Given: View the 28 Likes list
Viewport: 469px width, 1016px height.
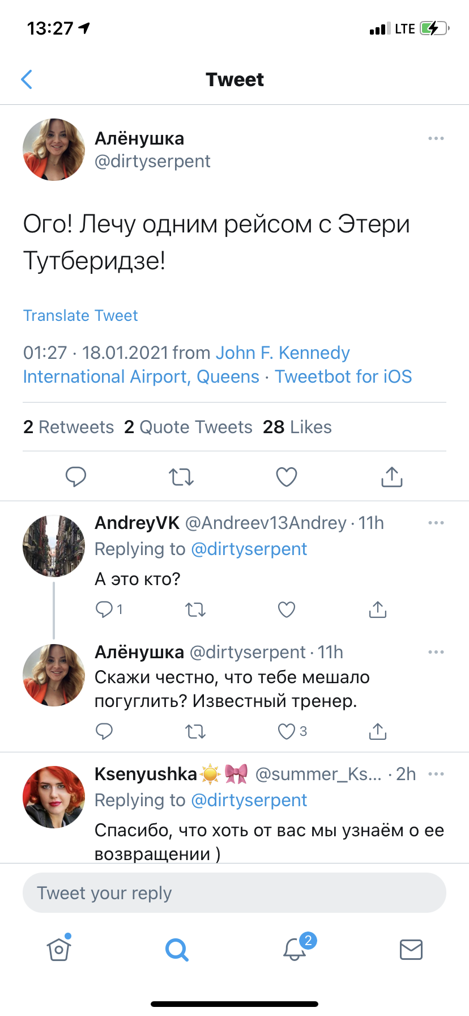Looking at the screenshot, I should click(297, 427).
